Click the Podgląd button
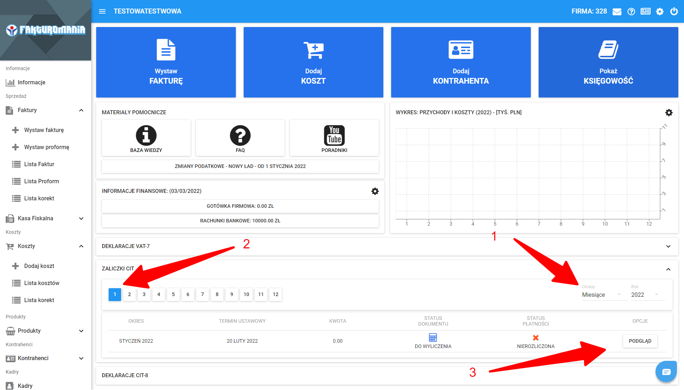Viewport: 684px width, 390px height. click(x=640, y=341)
